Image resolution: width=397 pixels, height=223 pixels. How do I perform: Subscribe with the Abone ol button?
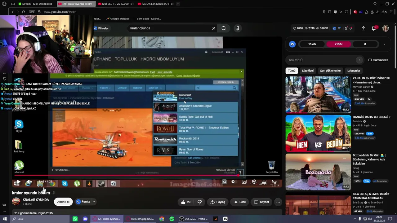click(63, 202)
